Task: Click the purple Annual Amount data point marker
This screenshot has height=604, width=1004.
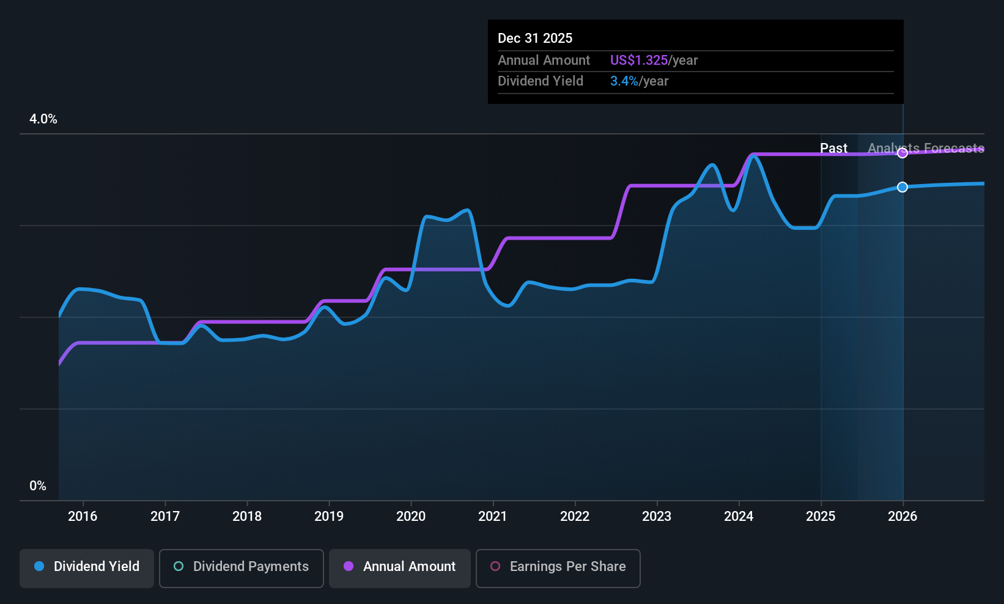Action: point(902,153)
